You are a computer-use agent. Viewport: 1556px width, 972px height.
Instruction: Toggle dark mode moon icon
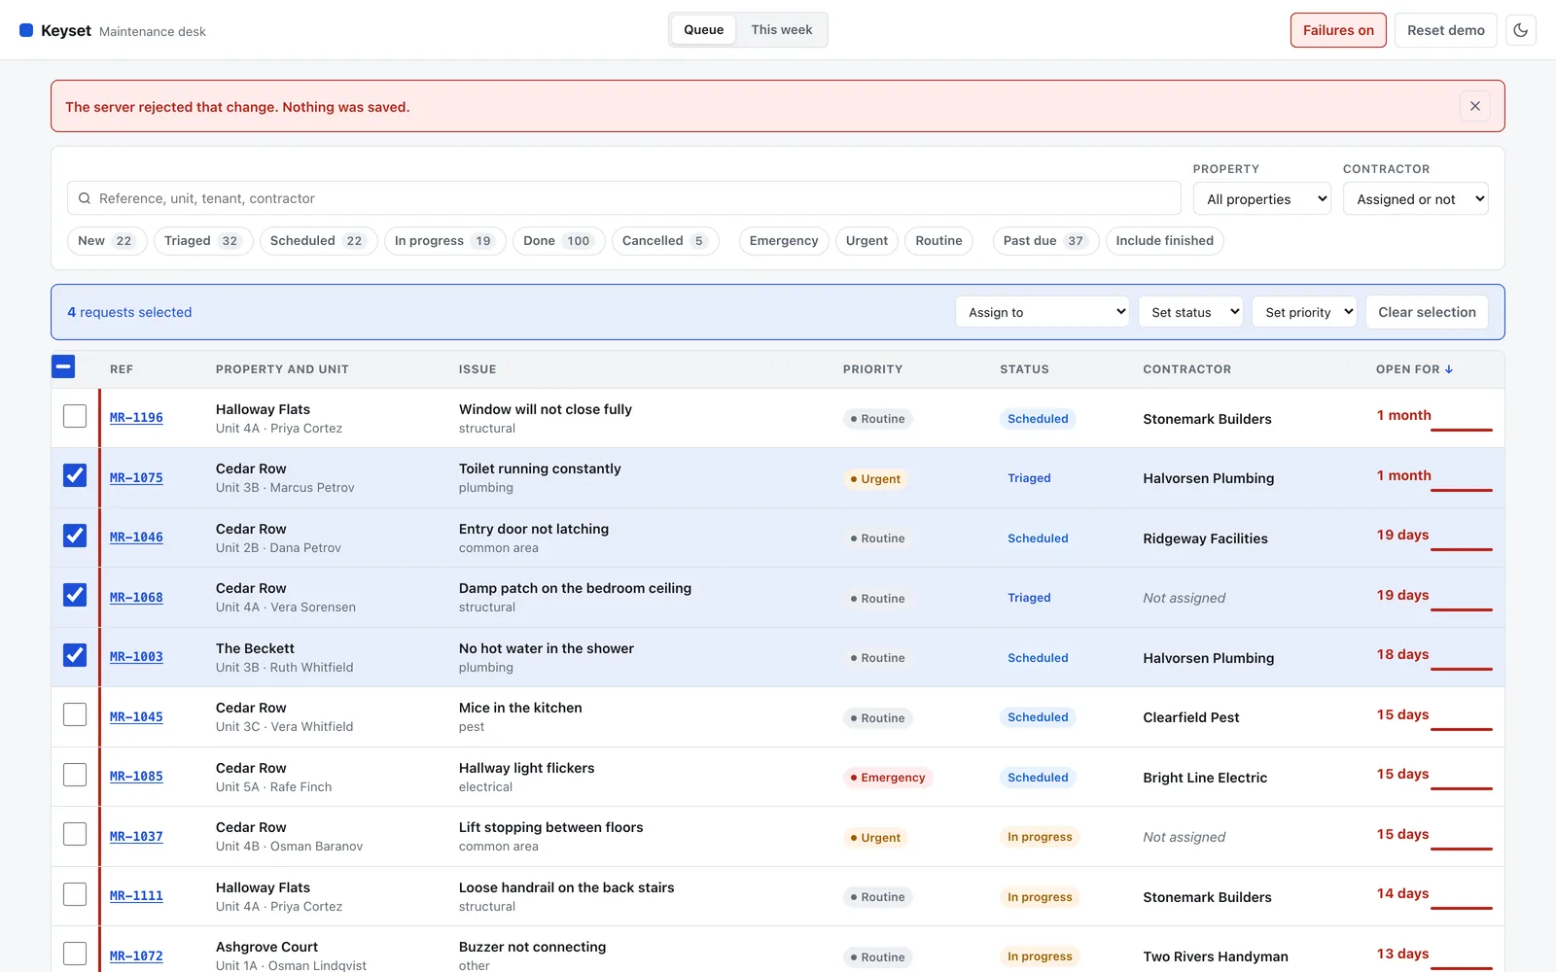pyautogui.click(x=1520, y=30)
